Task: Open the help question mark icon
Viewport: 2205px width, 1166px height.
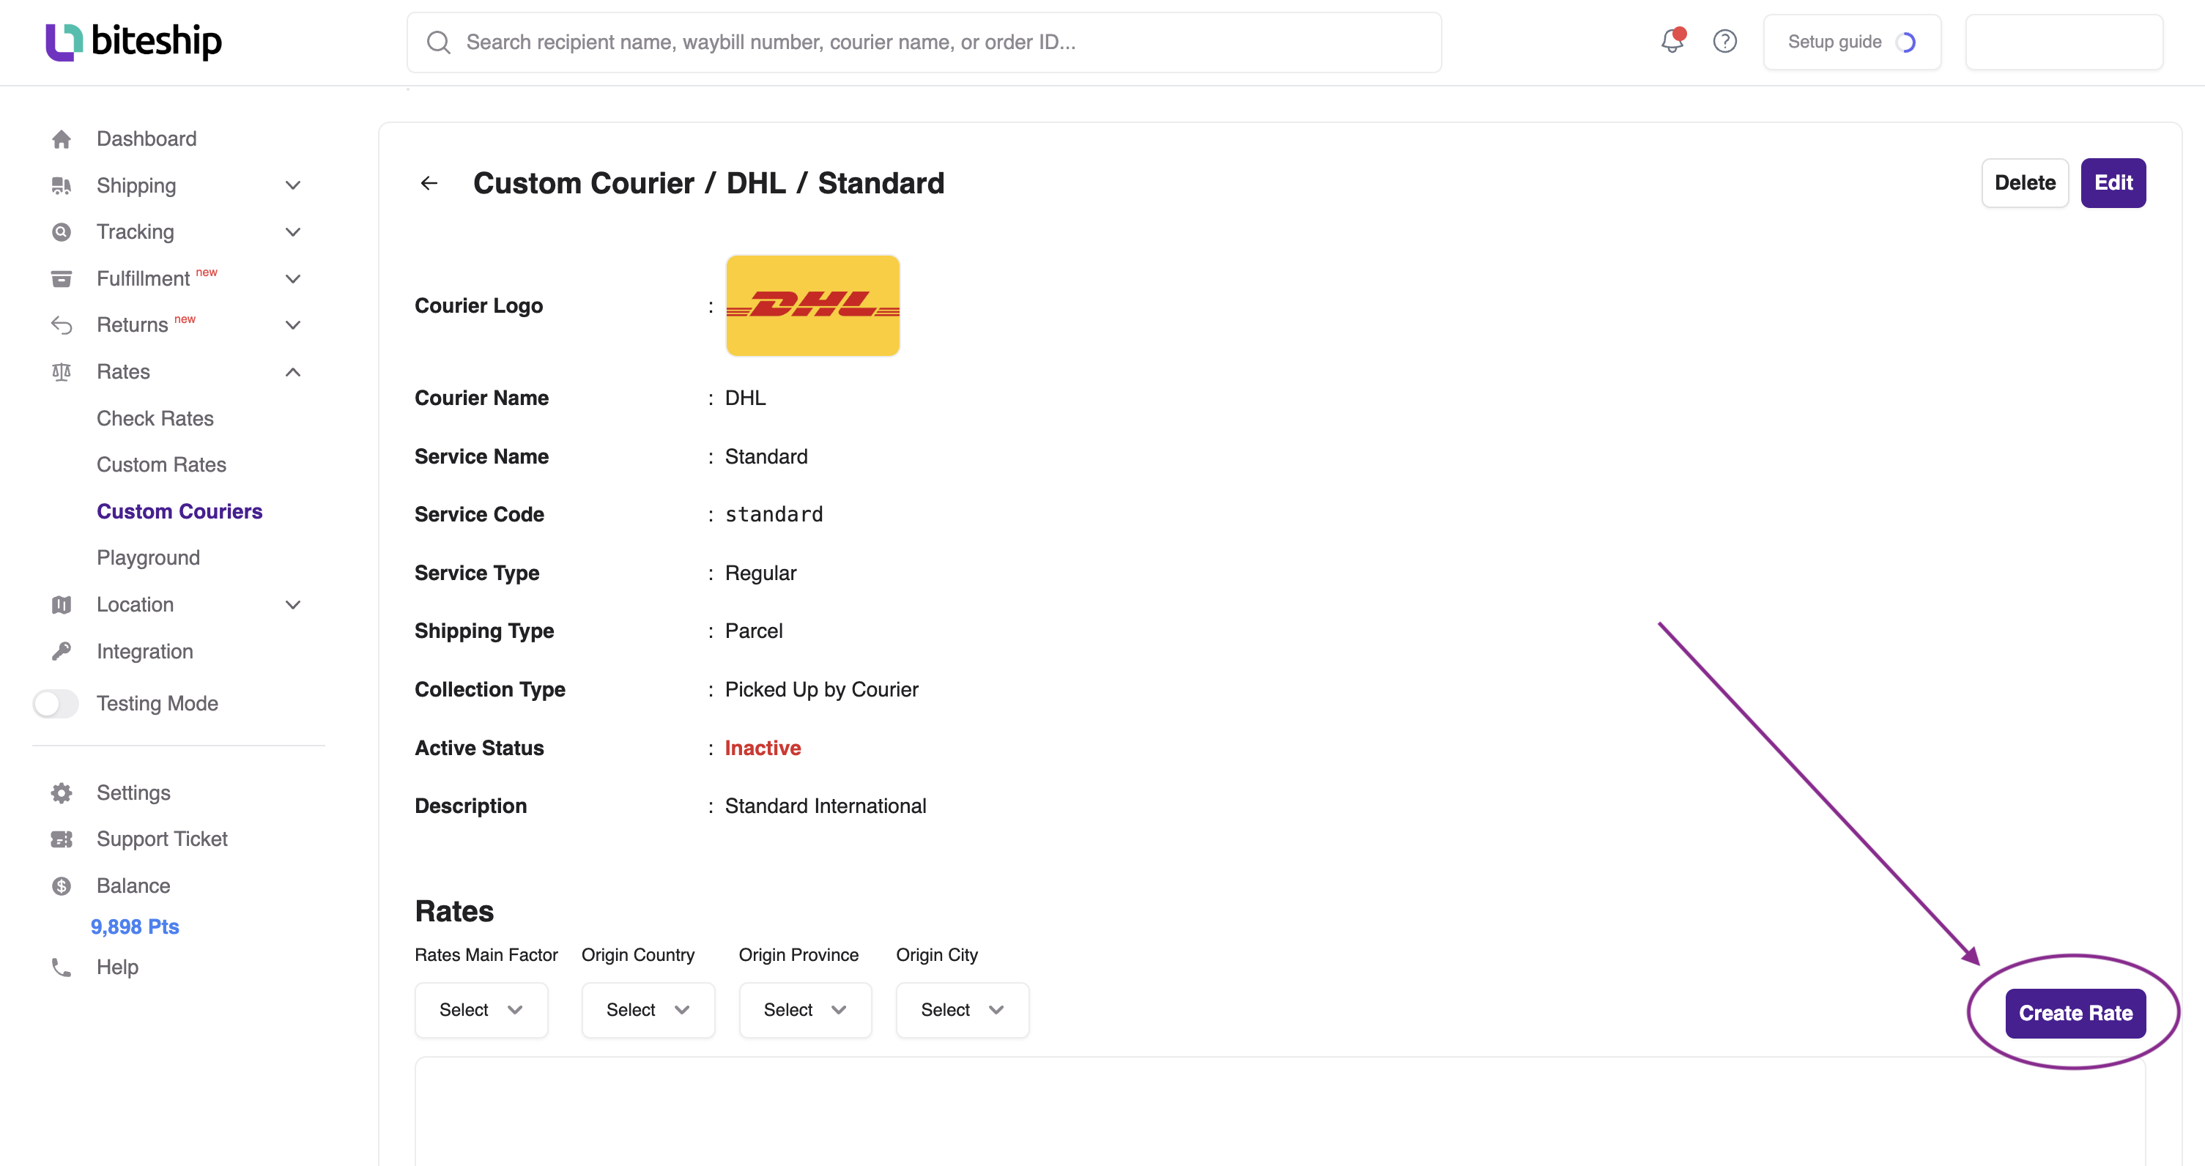Action: [1724, 41]
